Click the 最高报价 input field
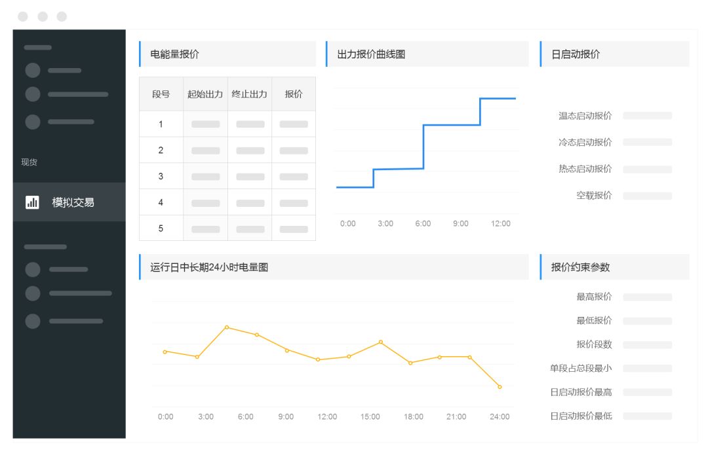This screenshot has height=453, width=708. click(x=647, y=297)
